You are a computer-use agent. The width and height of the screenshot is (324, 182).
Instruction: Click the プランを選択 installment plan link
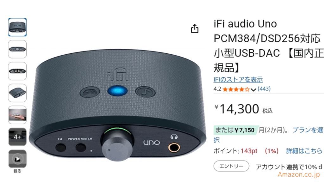pos(268,135)
